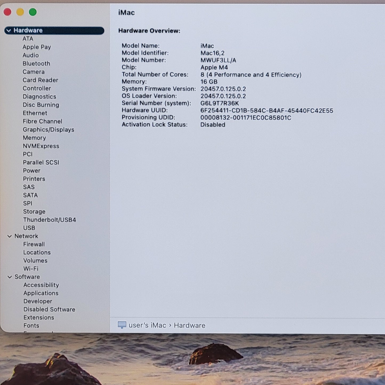Viewport: 385px width, 385px height.
Task: Open the SAS sidebar entry
Action: tap(29, 187)
